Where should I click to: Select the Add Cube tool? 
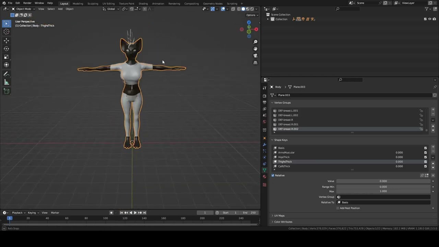click(x=6, y=91)
